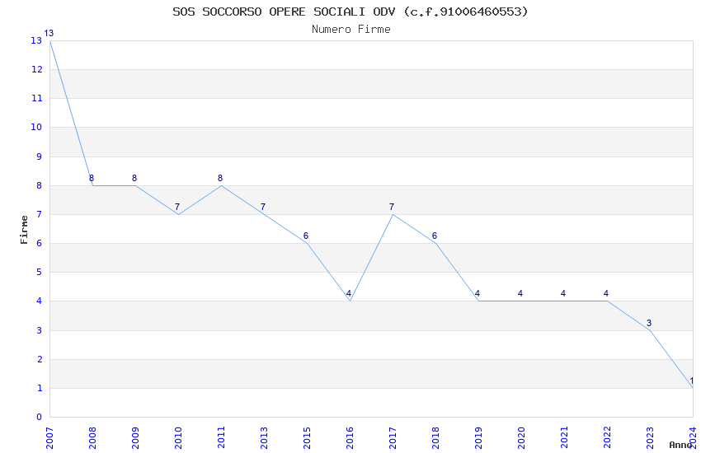Click the data label 13 for 2007
701x453 pixels.
coord(49,33)
